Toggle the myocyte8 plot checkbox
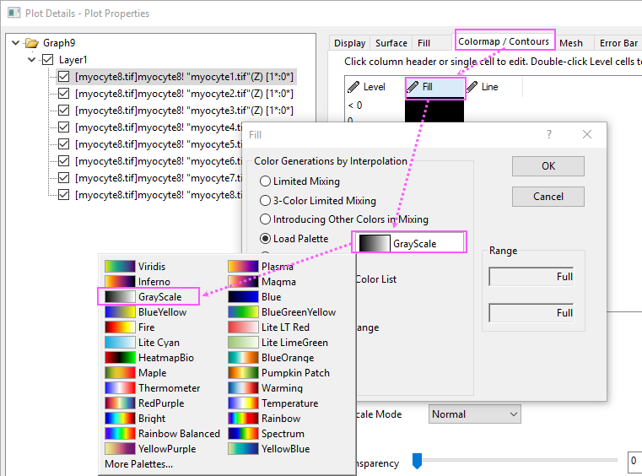This screenshot has height=476, width=642. (63, 194)
